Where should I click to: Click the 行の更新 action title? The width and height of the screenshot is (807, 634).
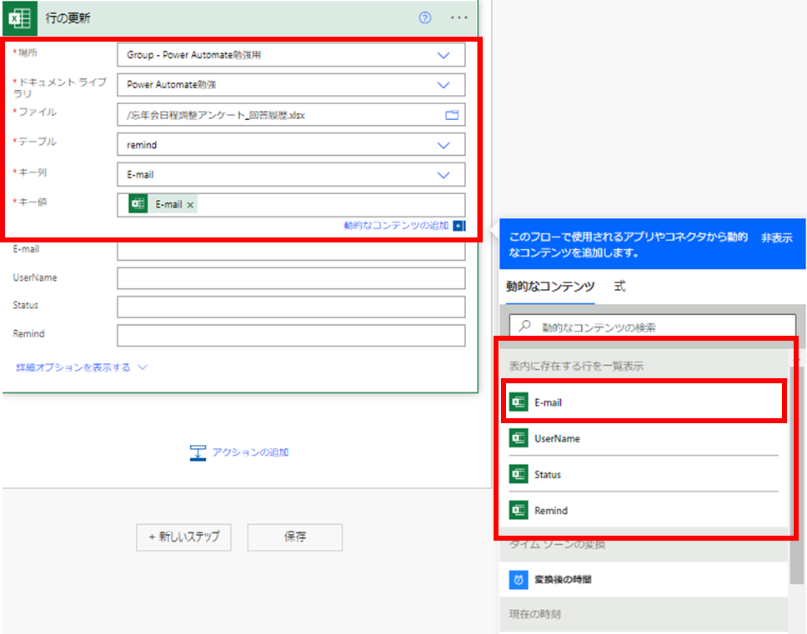[68, 18]
